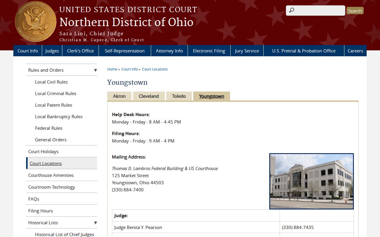Open the Attorney Info menu
Viewport: 380px width, 237px height.
click(x=169, y=51)
